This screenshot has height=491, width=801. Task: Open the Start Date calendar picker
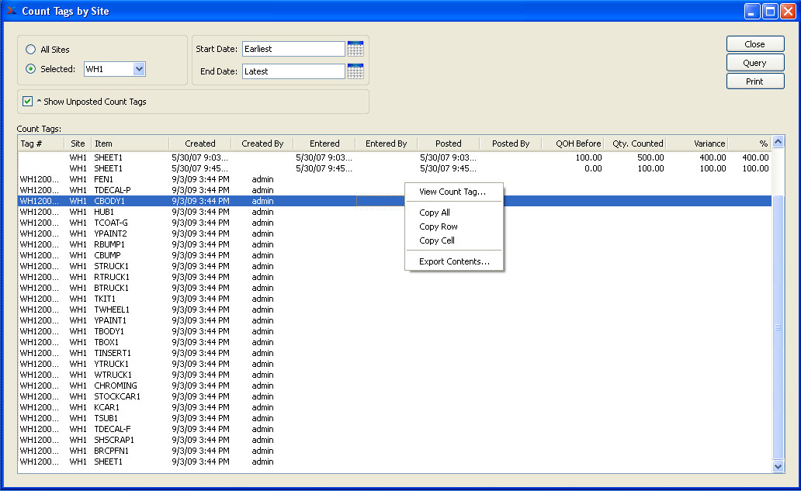click(355, 49)
